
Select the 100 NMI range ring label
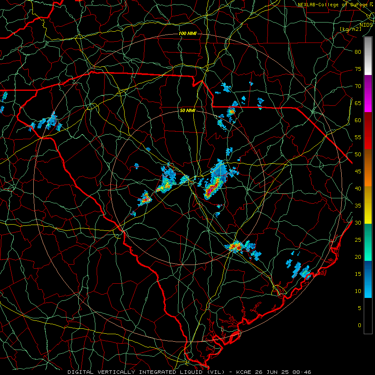pos(187,33)
